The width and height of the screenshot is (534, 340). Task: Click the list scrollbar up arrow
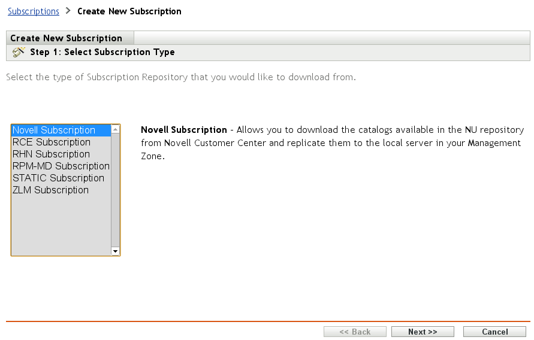[x=116, y=129]
